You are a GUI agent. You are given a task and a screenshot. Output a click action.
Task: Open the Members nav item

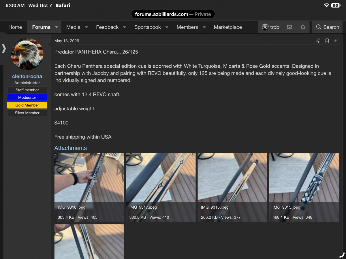187,27
